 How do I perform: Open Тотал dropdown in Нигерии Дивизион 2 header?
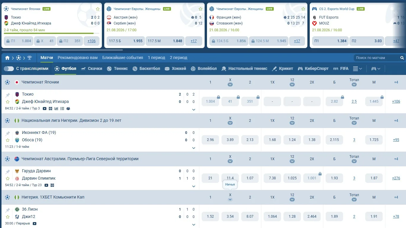tap(354, 123)
